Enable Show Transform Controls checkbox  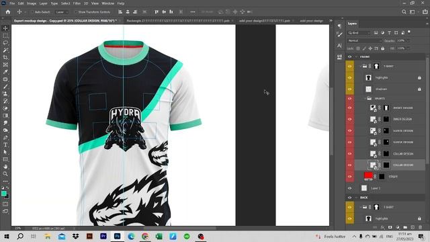tap(76, 12)
